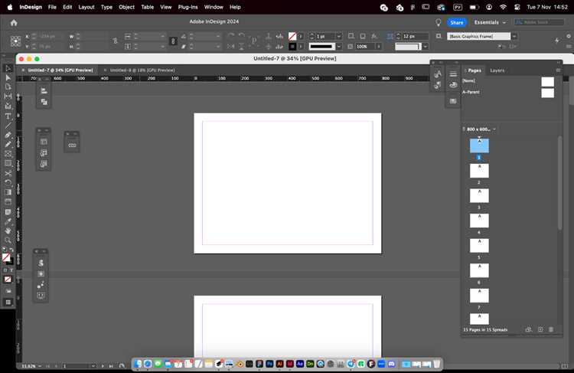The image size is (574, 373).
Task: Click the Adobe Stock search field
Action: click(540, 22)
